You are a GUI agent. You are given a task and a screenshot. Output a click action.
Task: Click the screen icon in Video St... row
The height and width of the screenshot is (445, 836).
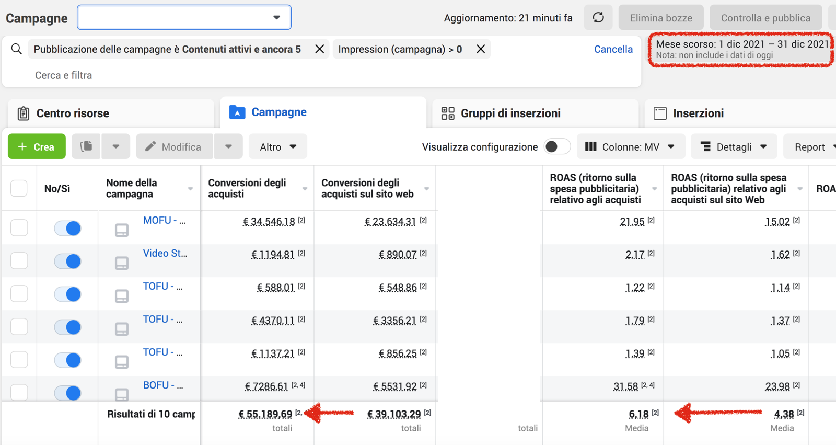click(122, 263)
